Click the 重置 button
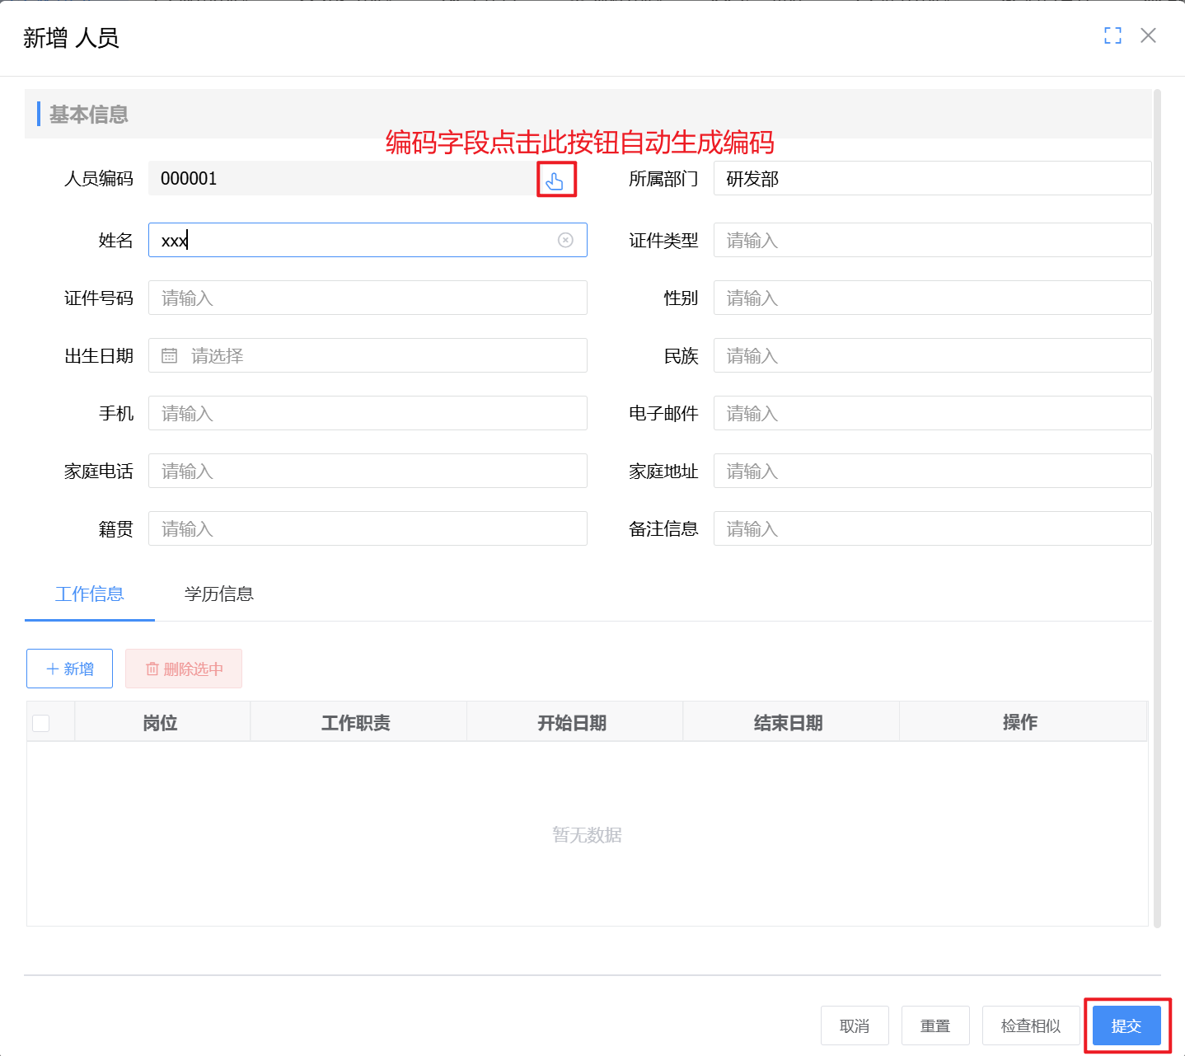The image size is (1185, 1056). tap(934, 1025)
